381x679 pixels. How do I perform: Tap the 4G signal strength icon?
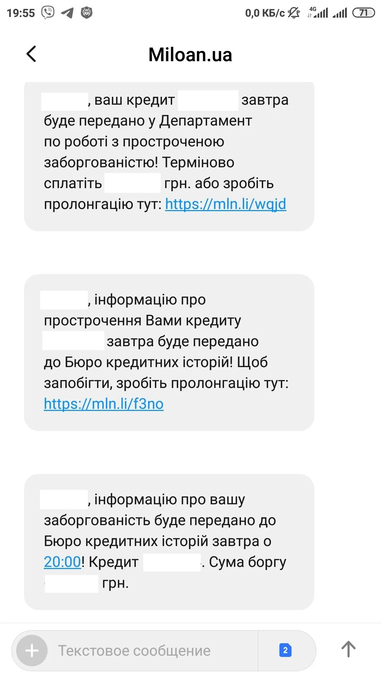pyautogui.click(x=318, y=13)
